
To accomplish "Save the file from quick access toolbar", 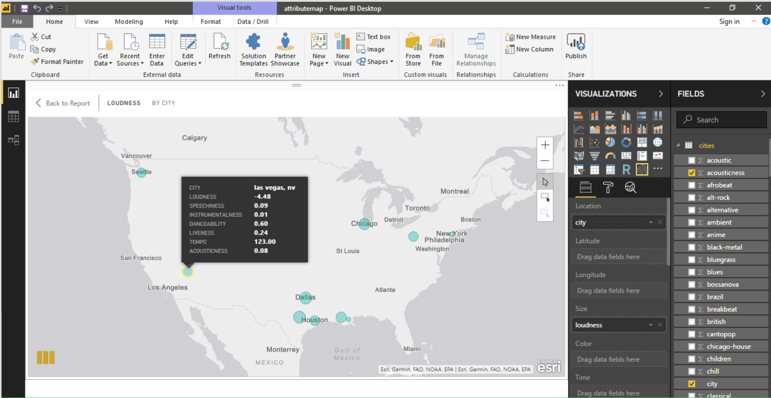I will coord(25,8).
